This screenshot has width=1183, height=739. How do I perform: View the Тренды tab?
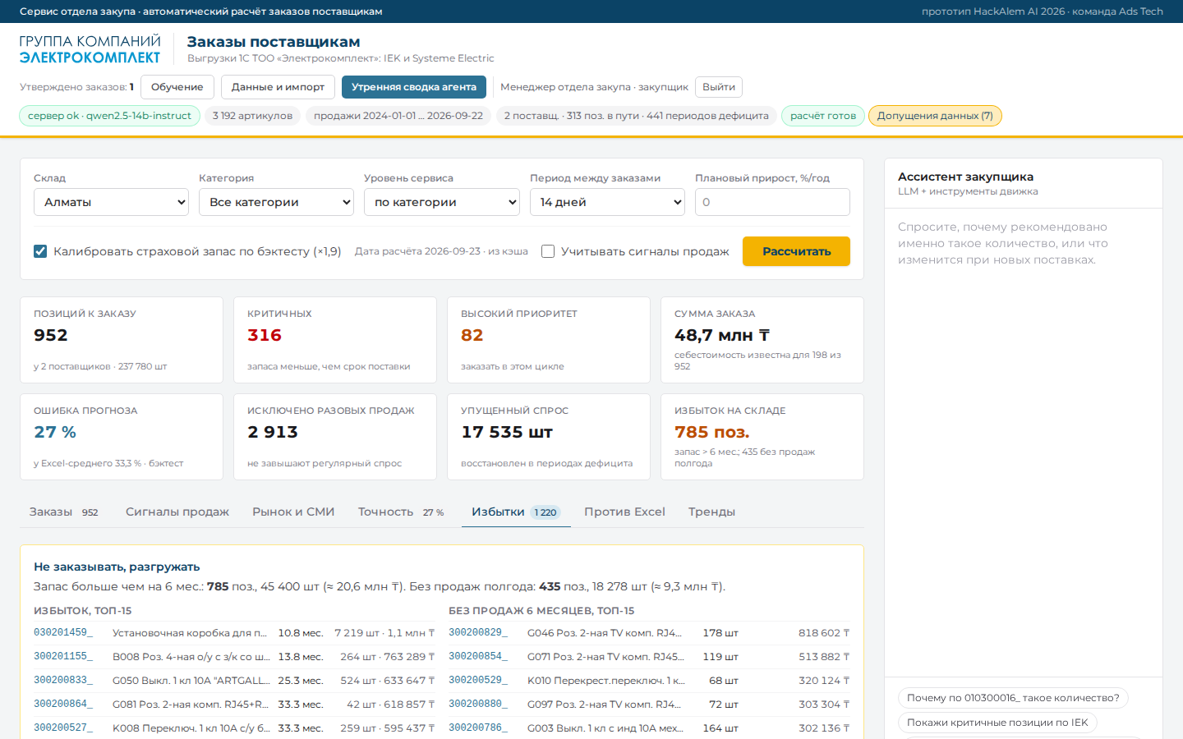pyautogui.click(x=711, y=512)
